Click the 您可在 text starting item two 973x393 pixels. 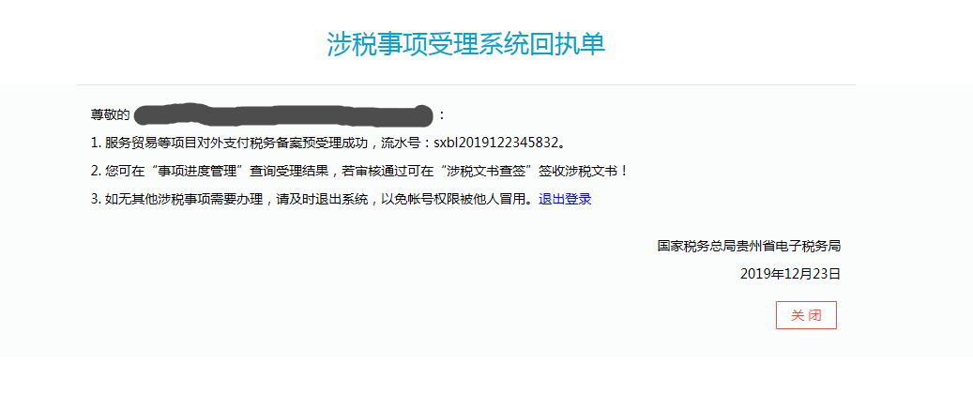[x=123, y=171]
